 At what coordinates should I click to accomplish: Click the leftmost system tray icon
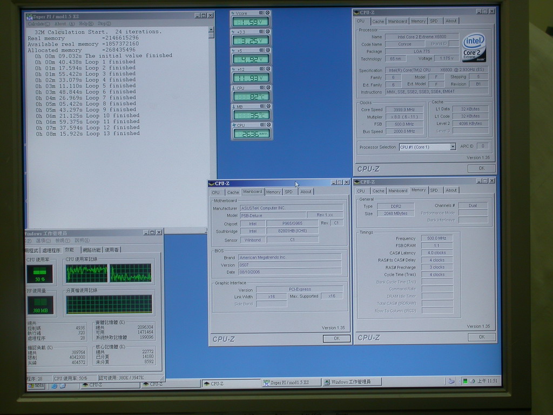451,381
